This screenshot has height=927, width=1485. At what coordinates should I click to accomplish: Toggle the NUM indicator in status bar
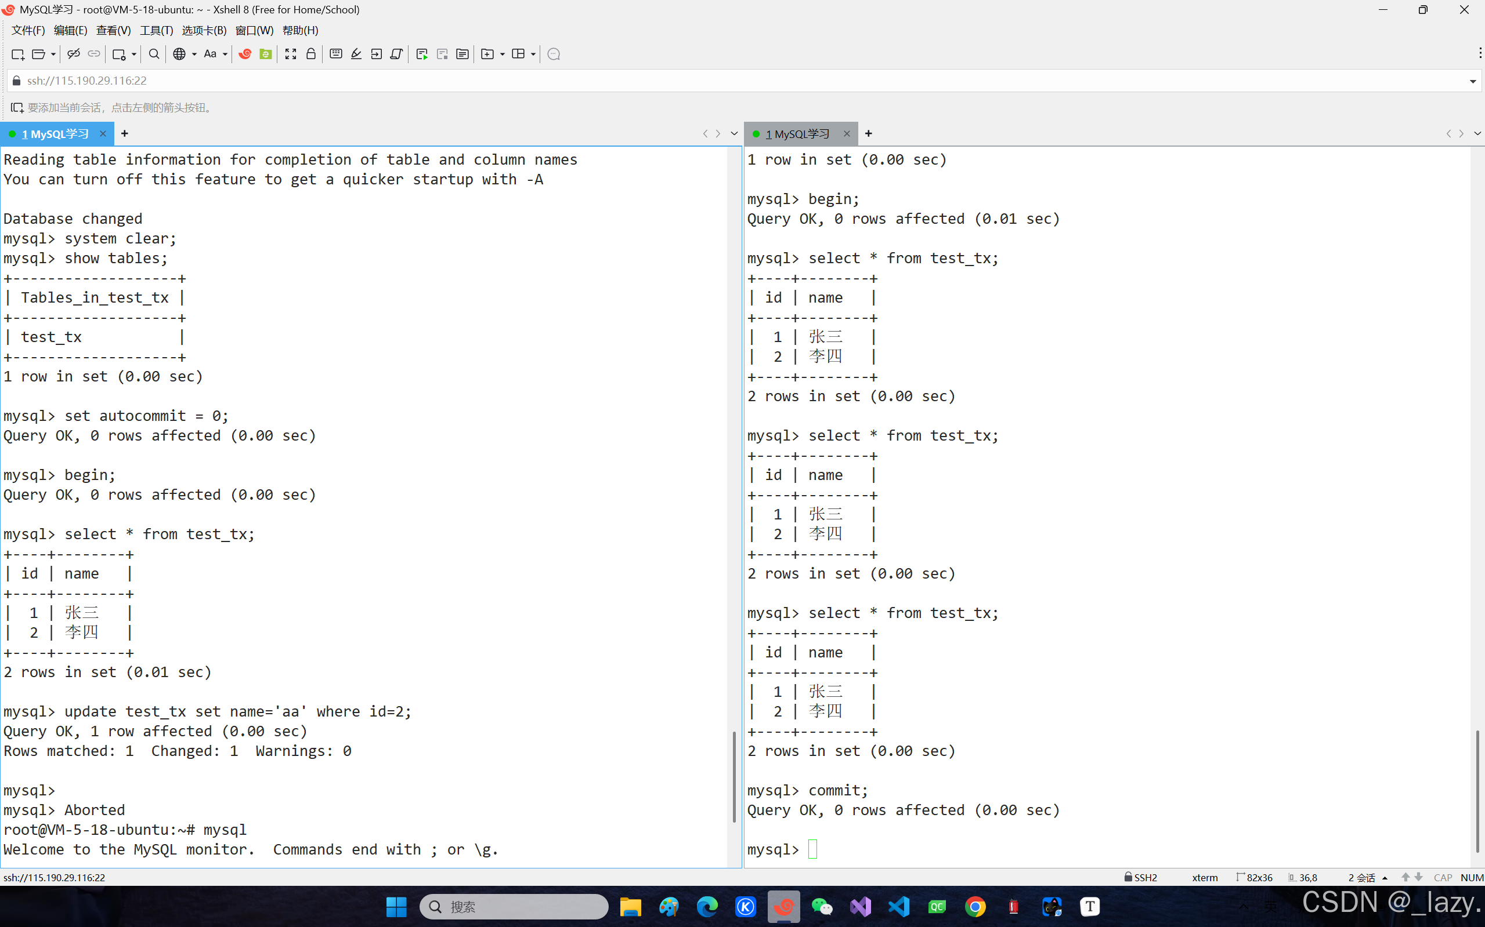(x=1472, y=877)
